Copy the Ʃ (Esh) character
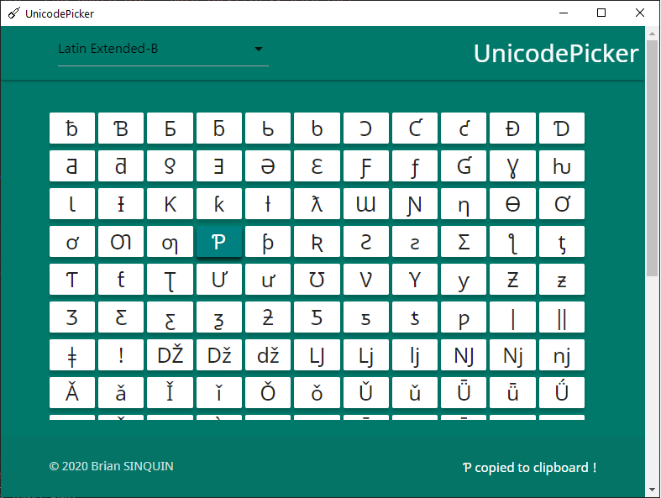Image resolution: width=661 pixels, height=498 pixels. tap(464, 242)
